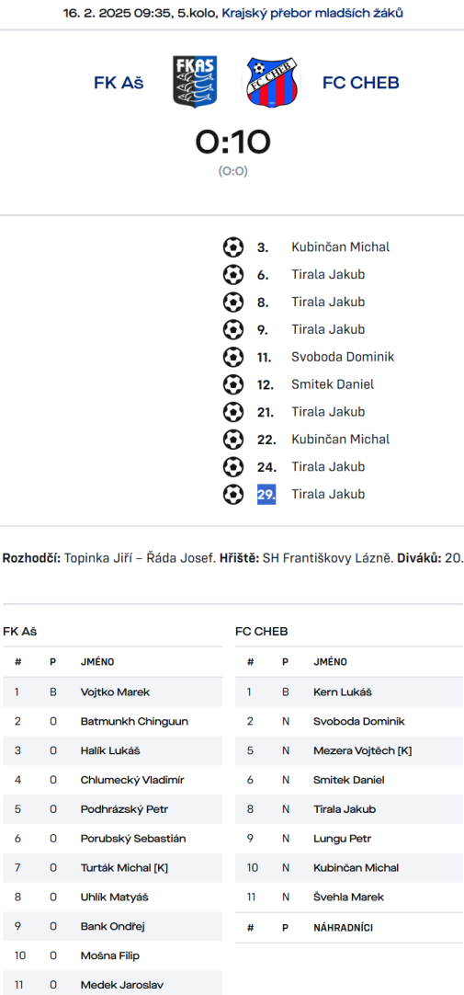
Task: Click the JMÉNO header in FK Aš table
Action: pyautogui.click(x=97, y=662)
